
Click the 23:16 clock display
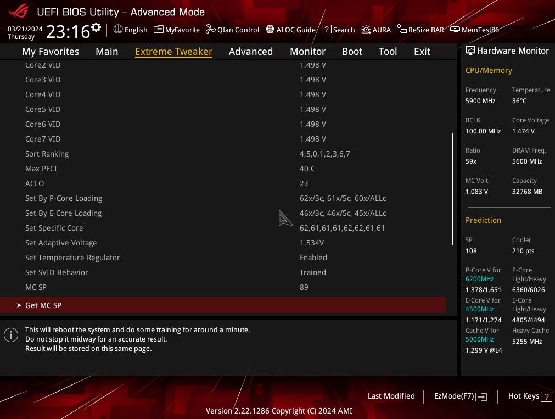pos(68,31)
